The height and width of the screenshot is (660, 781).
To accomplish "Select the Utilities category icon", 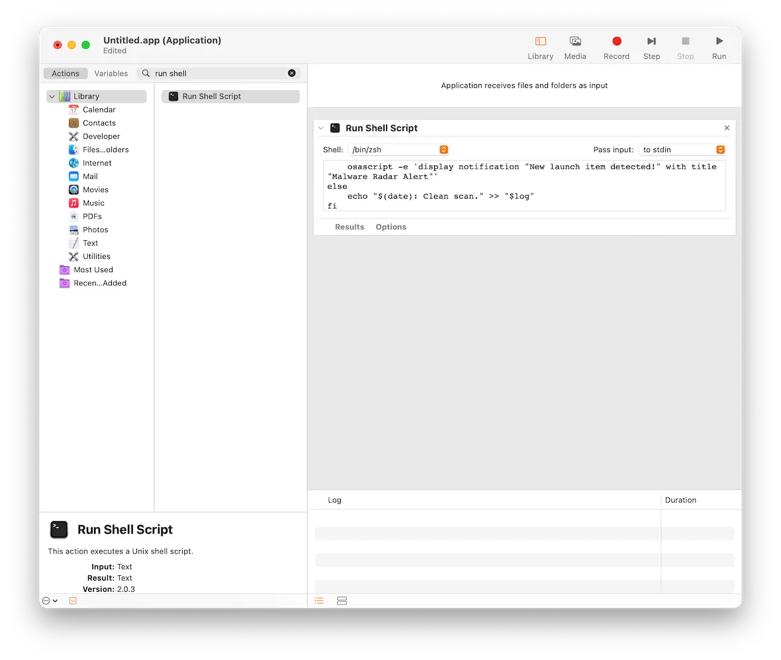I will [x=73, y=257].
